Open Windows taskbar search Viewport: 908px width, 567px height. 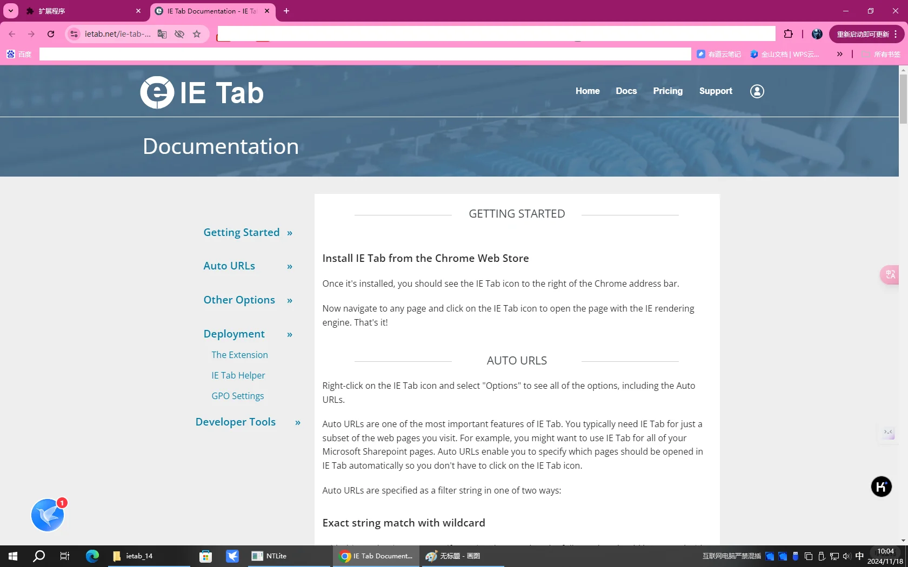tap(39, 556)
